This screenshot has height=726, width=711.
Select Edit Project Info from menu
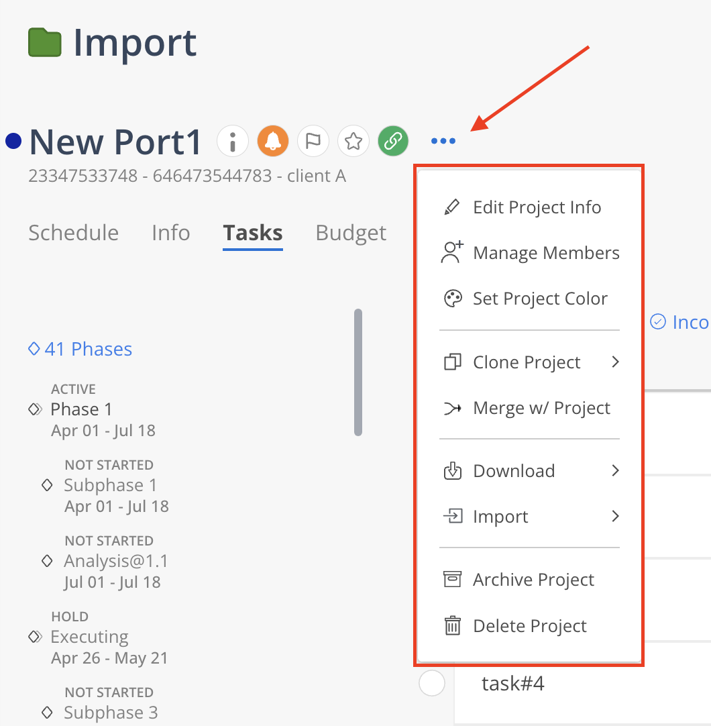[537, 207]
